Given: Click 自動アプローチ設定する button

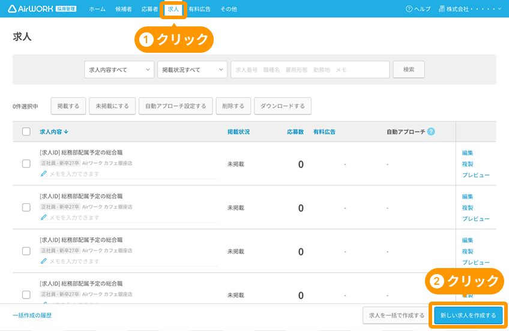Looking at the screenshot, I should 176,106.
